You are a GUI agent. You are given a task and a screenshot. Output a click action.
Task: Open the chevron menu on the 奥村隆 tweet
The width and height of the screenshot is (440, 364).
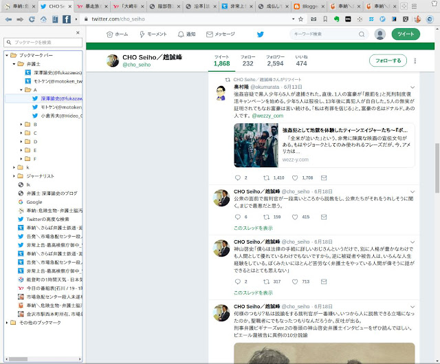click(x=412, y=87)
